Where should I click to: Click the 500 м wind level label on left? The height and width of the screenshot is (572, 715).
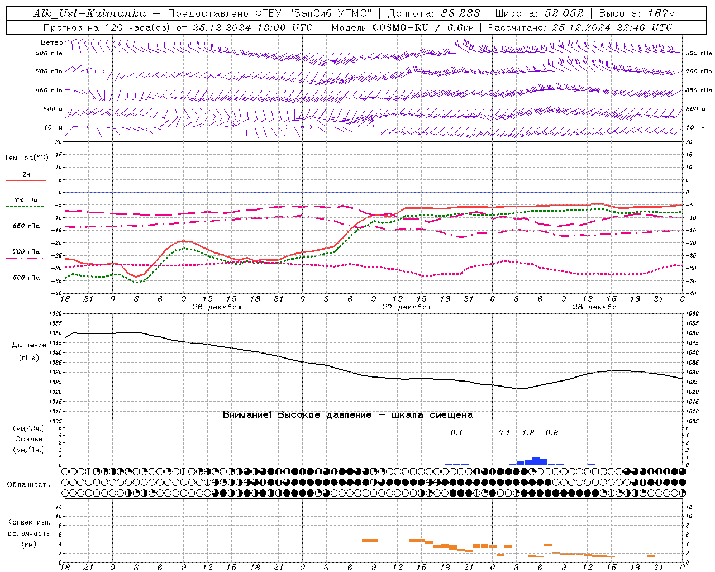pos(53,109)
